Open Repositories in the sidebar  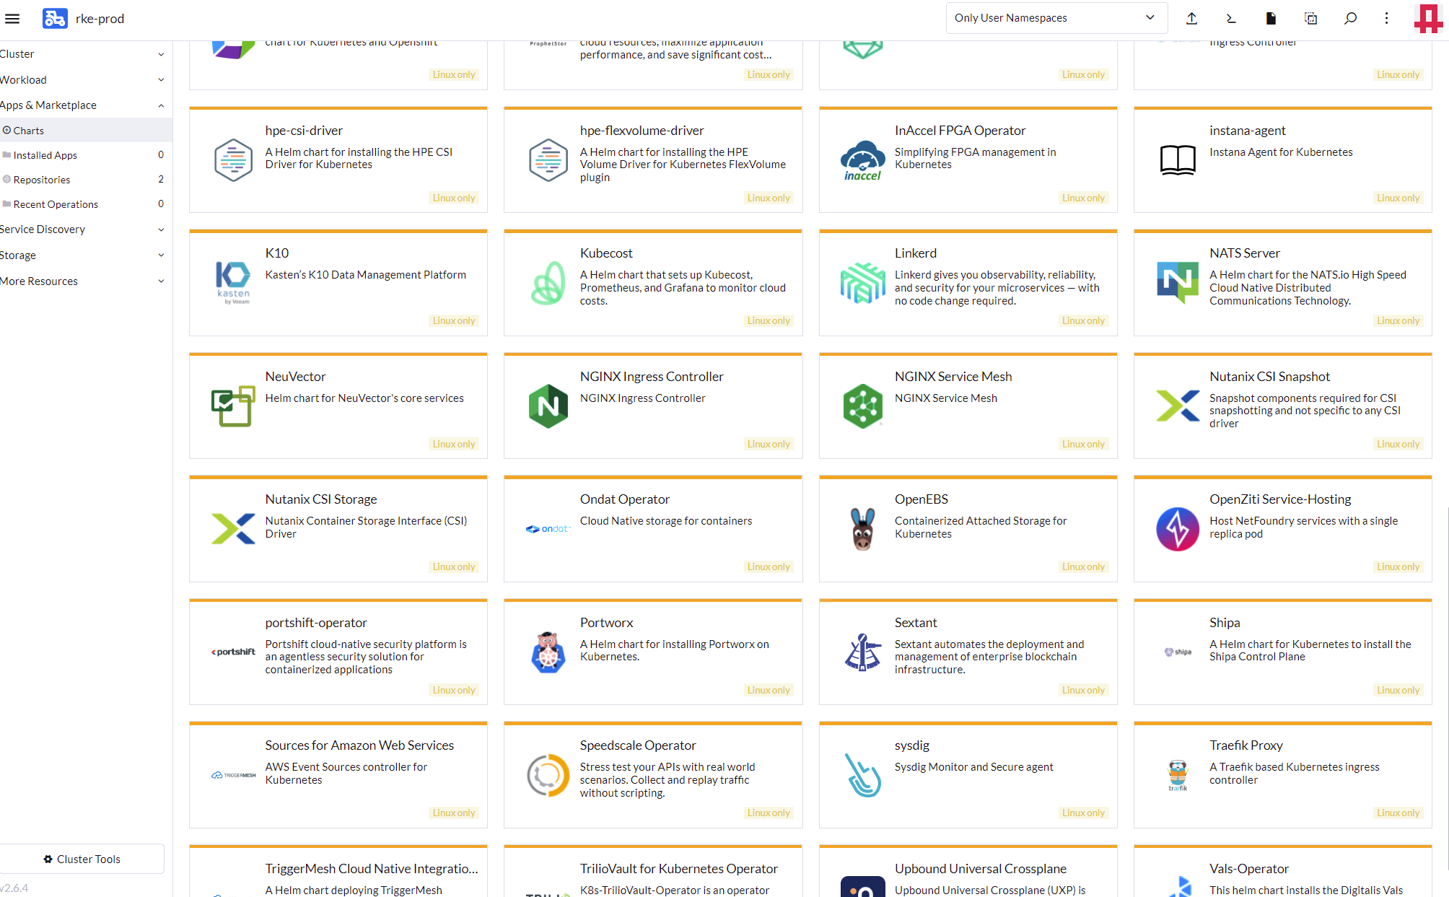(x=85, y=180)
